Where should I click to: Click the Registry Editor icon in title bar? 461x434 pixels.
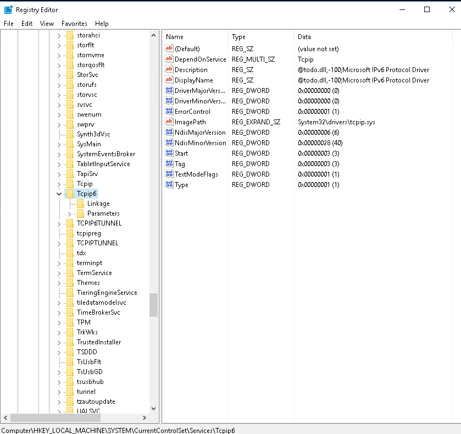[x=8, y=9]
